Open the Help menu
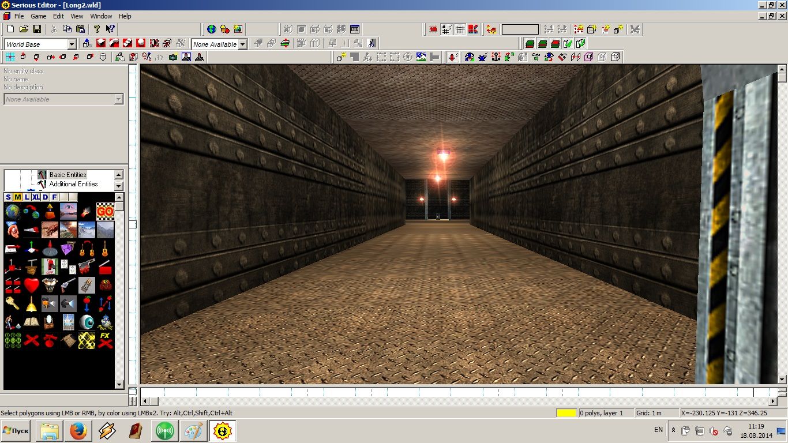This screenshot has width=788, height=443. (125, 16)
